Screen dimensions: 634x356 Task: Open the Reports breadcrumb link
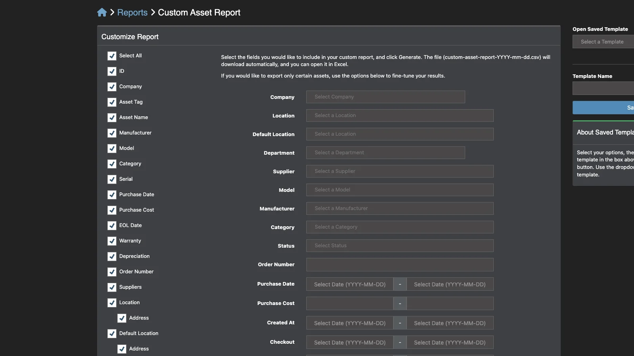pos(132,12)
